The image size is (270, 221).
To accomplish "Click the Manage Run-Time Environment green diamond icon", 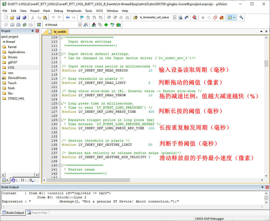I will (106, 25).
